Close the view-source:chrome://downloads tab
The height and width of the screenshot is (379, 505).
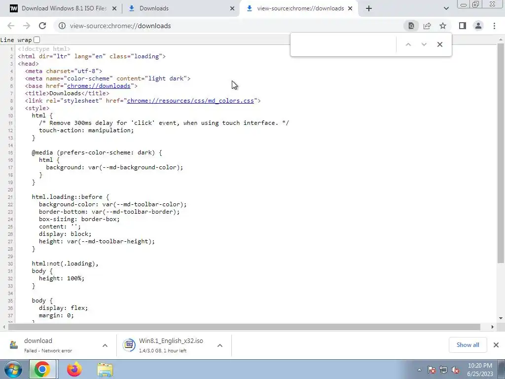click(x=350, y=8)
